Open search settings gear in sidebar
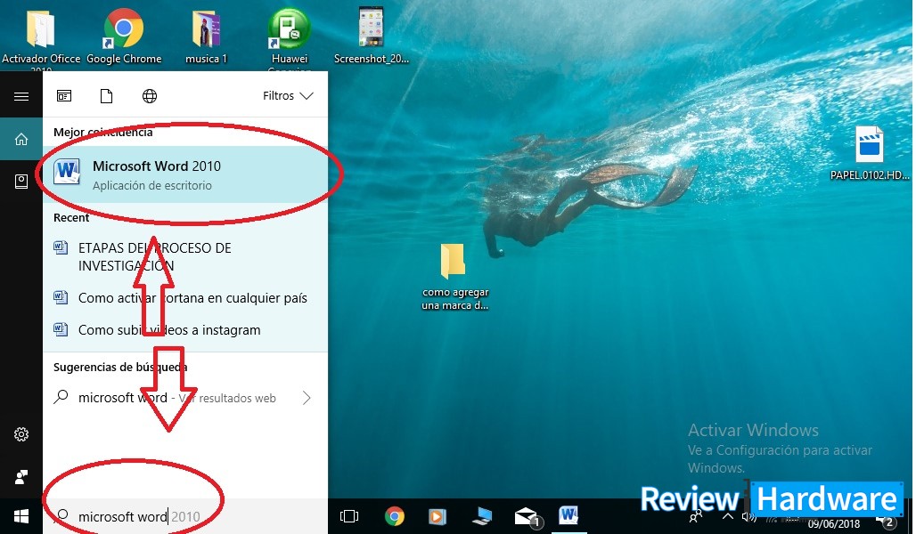 pos(21,434)
